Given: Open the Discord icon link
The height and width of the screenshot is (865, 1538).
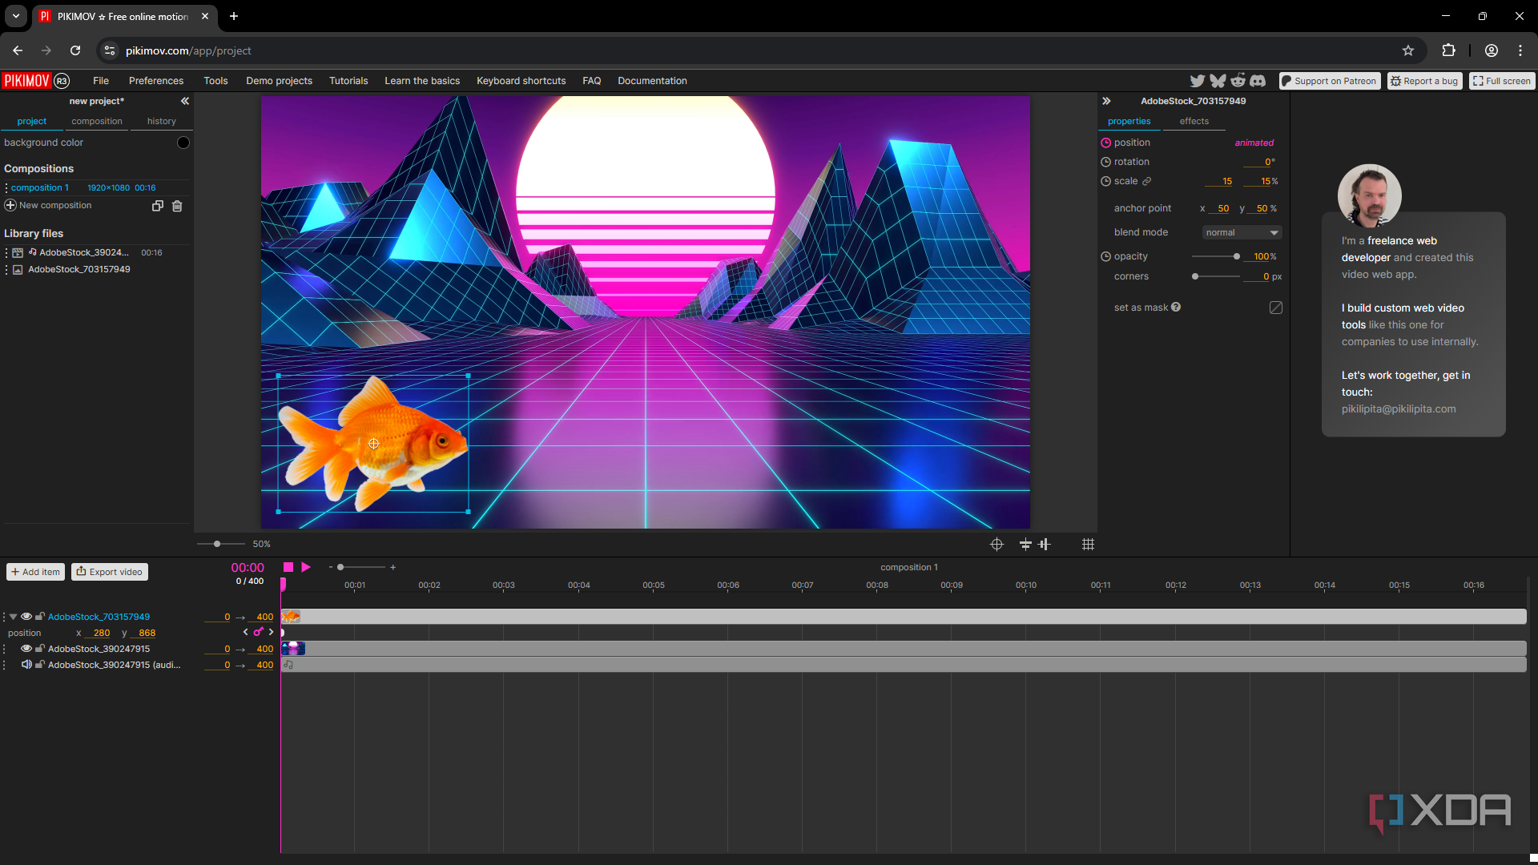Looking at the screenshot, I should point(1258,81).
